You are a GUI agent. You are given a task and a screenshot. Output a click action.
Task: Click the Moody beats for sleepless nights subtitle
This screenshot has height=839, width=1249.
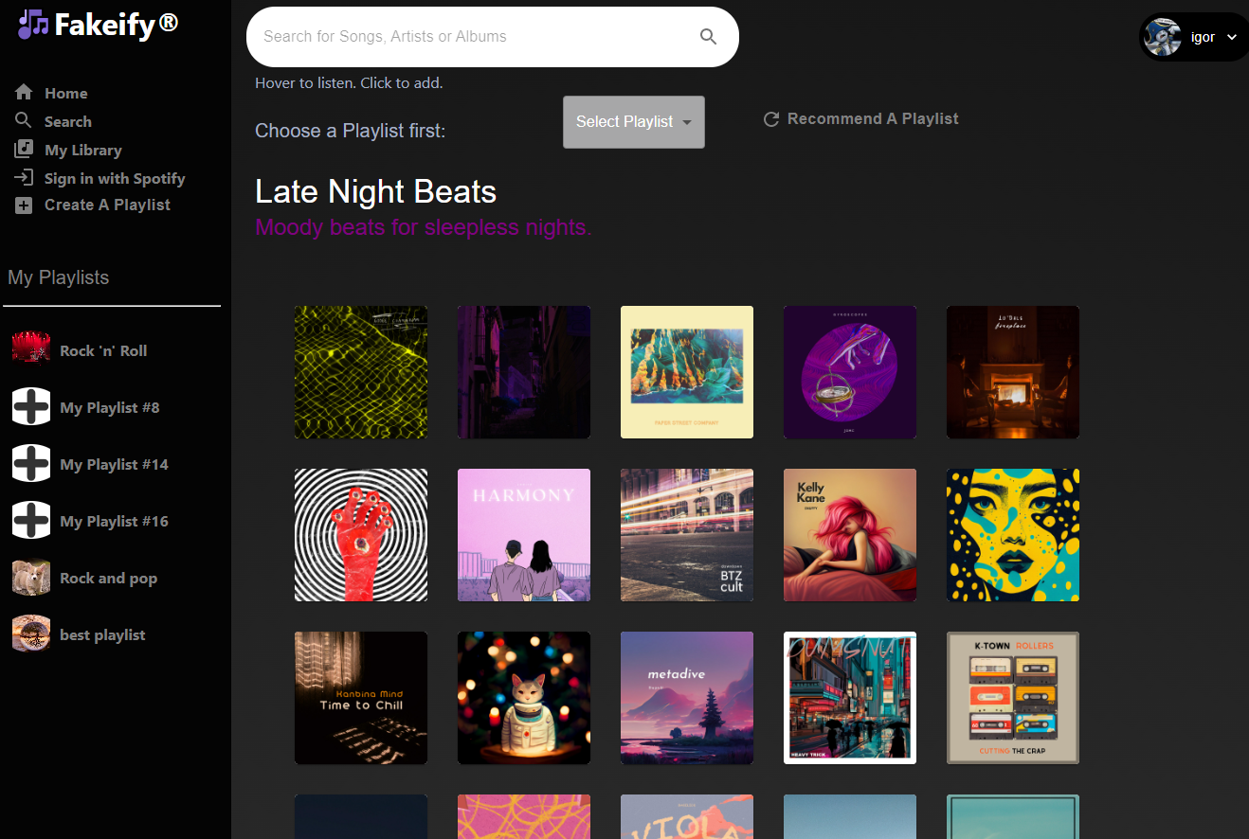[x=424, y=228]
